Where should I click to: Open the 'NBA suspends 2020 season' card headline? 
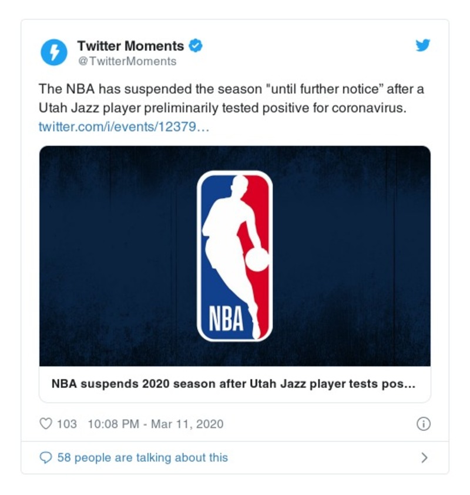tap(234, 384)
